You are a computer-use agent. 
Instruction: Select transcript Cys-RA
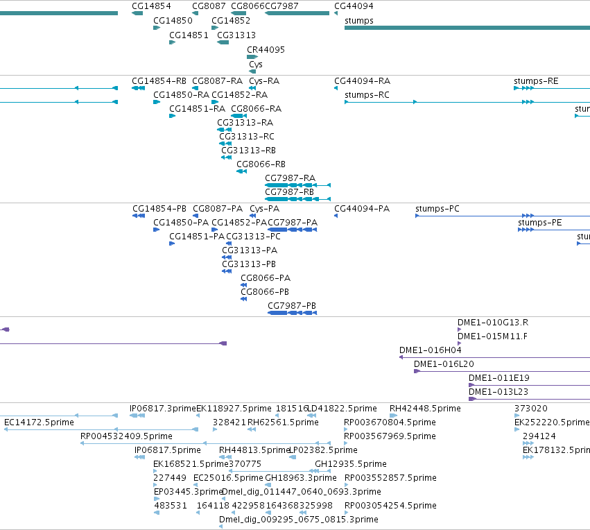pyautogui.click(x=264, y=81)
